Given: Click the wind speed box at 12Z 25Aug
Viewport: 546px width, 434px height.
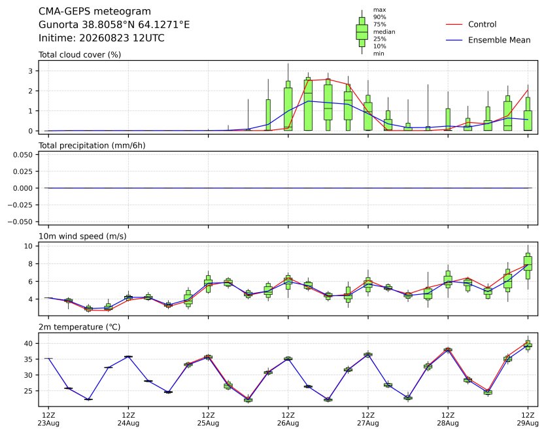Looking at the screenshot, I should [208, 283].
